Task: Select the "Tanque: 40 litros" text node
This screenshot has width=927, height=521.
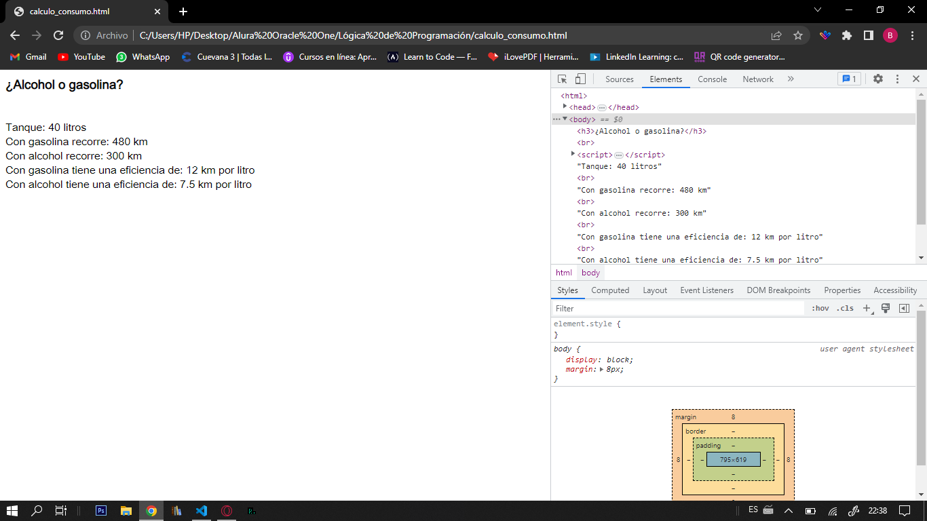Action: [x=619, y=166]
